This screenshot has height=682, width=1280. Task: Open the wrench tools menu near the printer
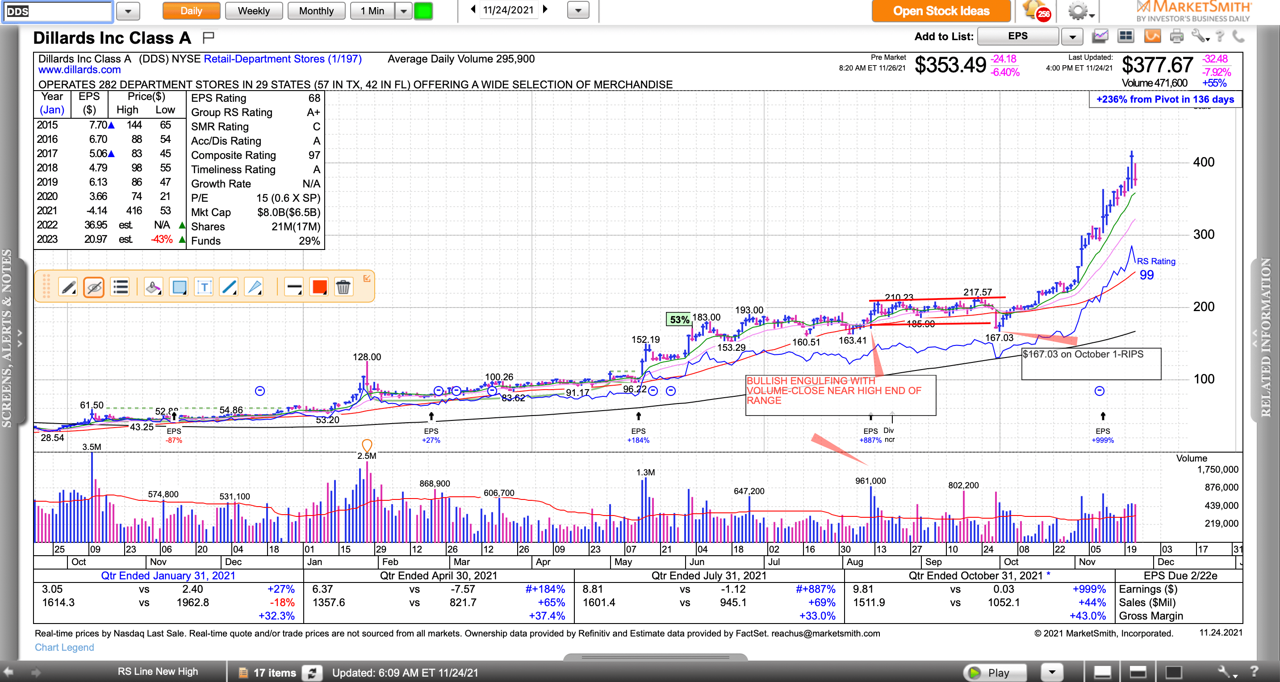[x=1200, y=36]
